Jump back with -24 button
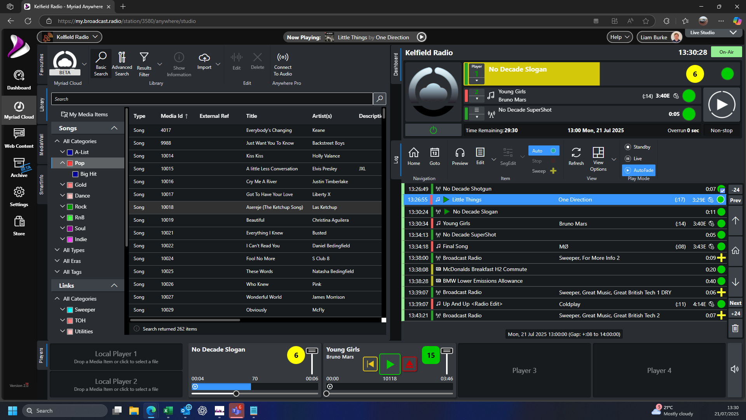The height and width of the screenshot is (420, 746). 736,190
